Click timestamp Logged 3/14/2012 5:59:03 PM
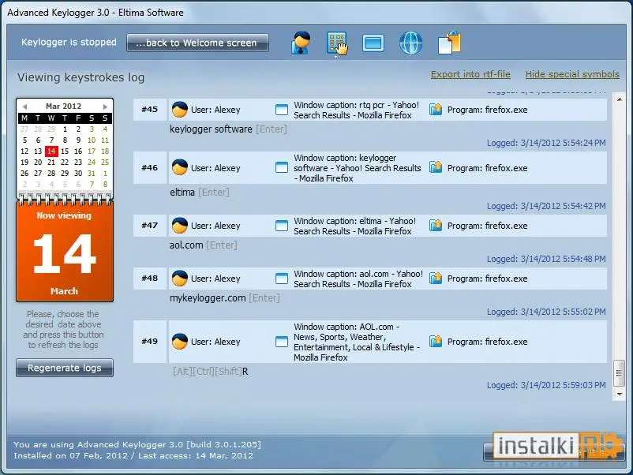 [546, 385]
